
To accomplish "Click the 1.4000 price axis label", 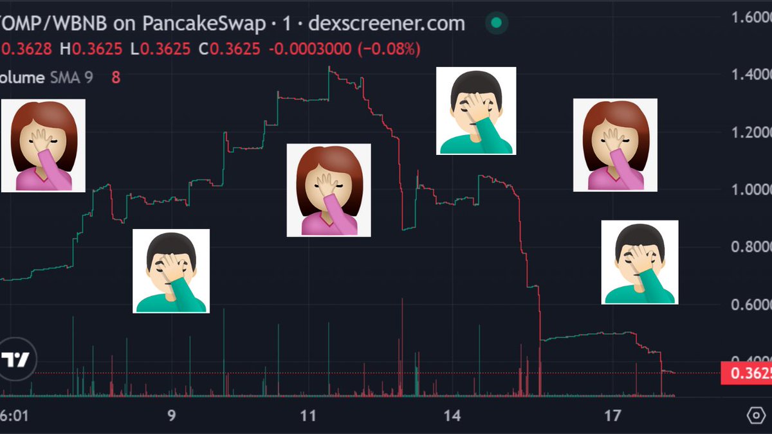I will click(x=751, y=75).
